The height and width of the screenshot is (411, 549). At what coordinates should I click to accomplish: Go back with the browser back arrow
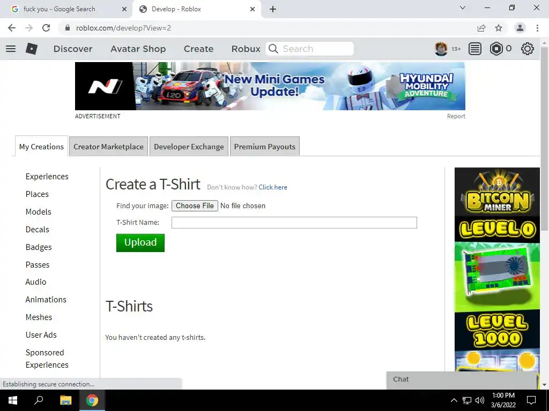coord(12,28)
